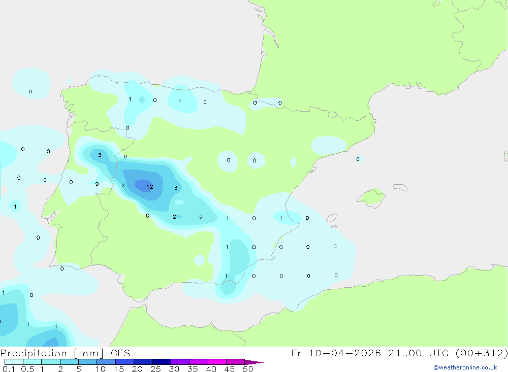Click the legend label '40'
Screen dimensions: 508x372
tap(211, 369)
